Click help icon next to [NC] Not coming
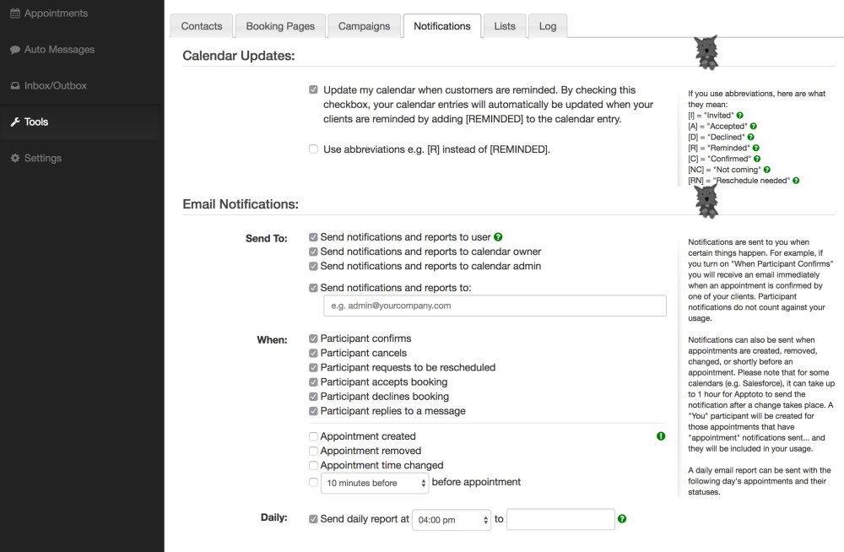The width and height of the screenshot is (844, 552). [767, 170]
